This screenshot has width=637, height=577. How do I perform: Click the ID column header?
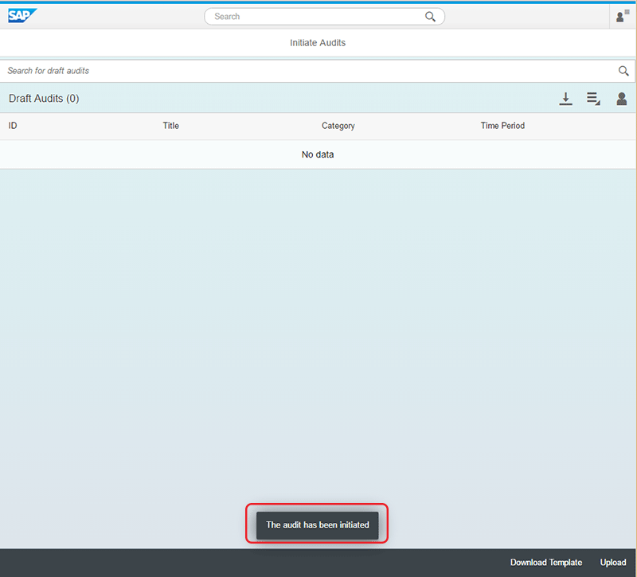pyautogui.click(x=13, y=126)
